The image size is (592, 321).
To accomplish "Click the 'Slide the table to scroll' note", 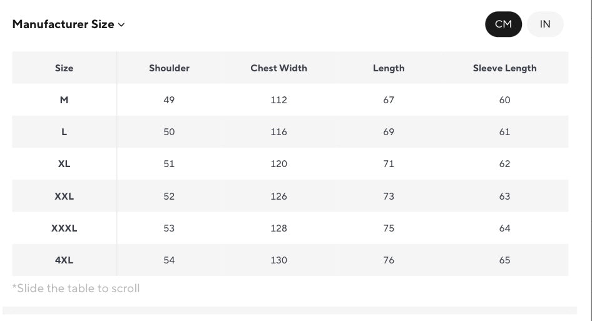I will 76,288.
